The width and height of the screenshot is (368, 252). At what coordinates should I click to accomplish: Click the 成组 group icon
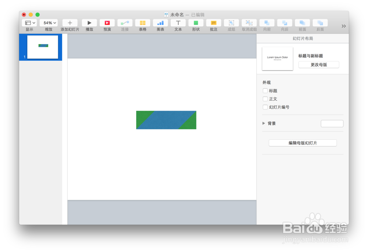(231, 23)
